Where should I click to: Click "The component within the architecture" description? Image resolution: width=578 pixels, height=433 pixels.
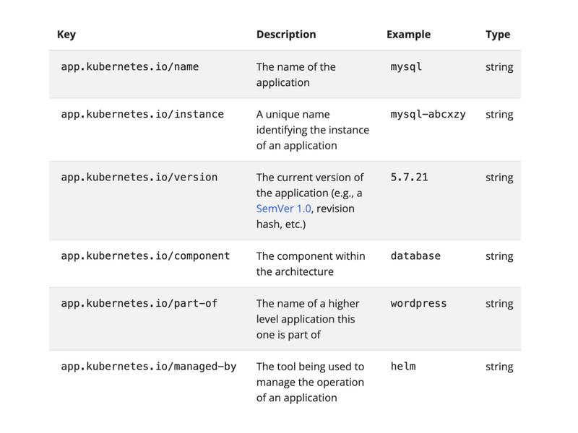(x=311, y=264)
